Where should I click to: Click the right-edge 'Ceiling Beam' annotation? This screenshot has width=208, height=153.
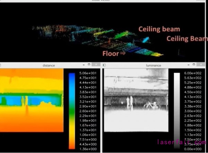click(x=187, y=39)
